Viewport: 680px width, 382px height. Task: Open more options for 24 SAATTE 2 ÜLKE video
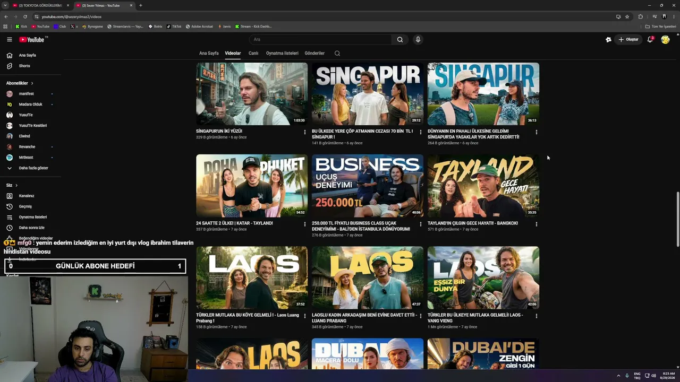pyautogui.click(x=305, y=224)
